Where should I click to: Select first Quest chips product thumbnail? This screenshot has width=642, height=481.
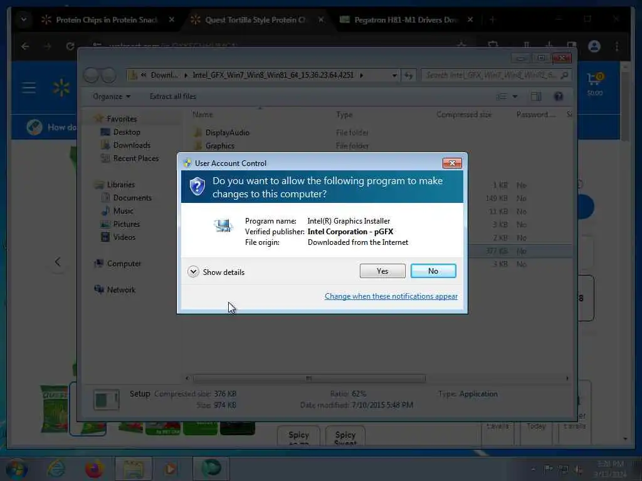tap(55, 409)
